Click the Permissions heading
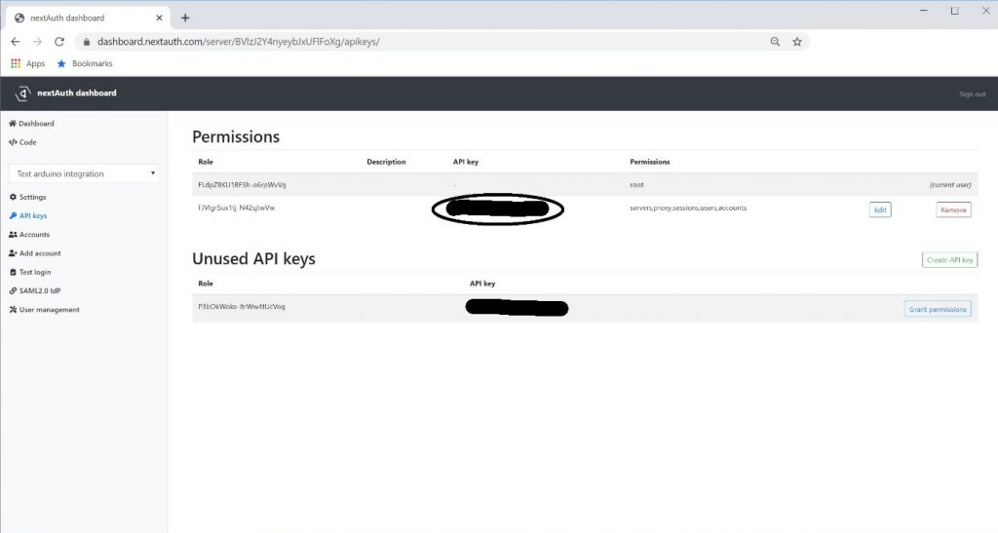This screenshot has height=533, width=998. coord(236,136)
